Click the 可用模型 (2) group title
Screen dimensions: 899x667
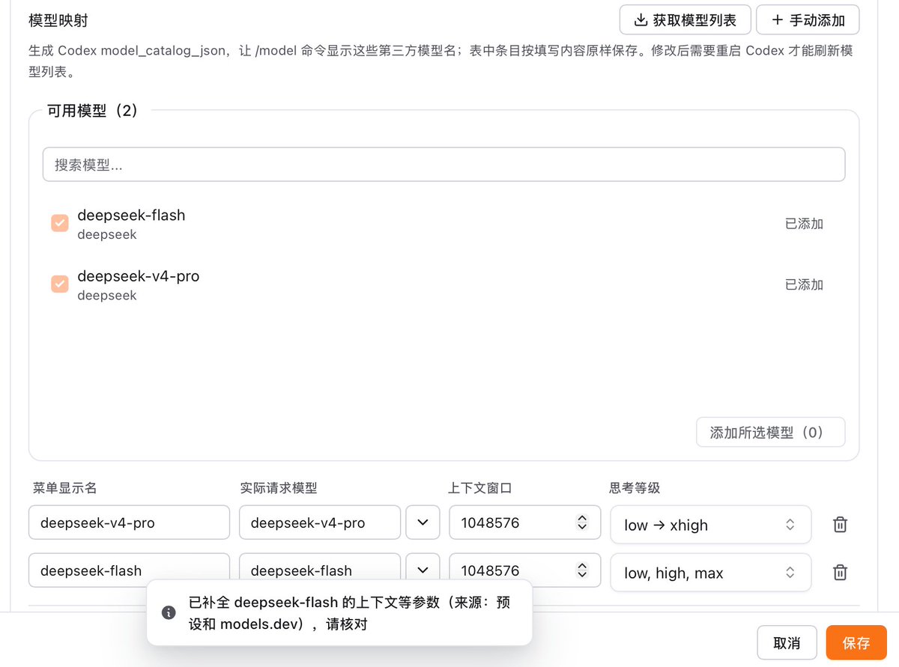point(93,111)
